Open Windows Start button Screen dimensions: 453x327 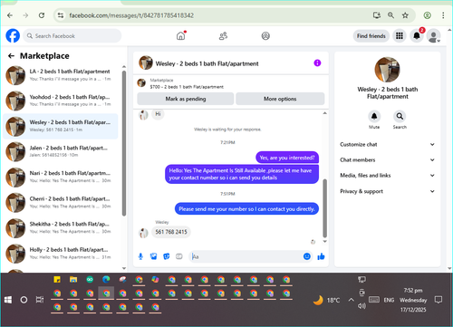8,300
